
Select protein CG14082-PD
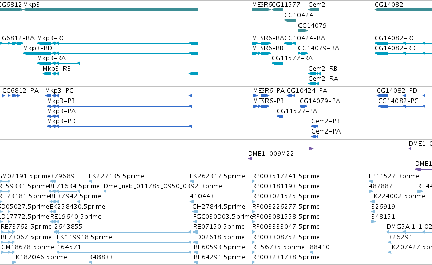pos(401,96)
